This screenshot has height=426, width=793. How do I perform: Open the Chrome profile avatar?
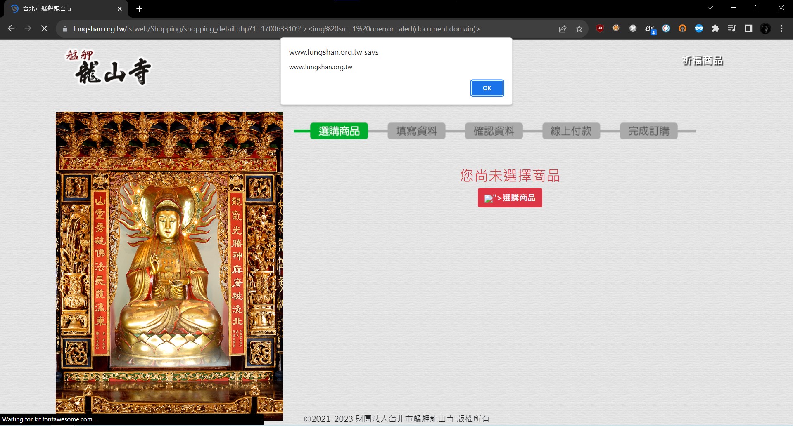pyautogui.click(x=765, y=28)
